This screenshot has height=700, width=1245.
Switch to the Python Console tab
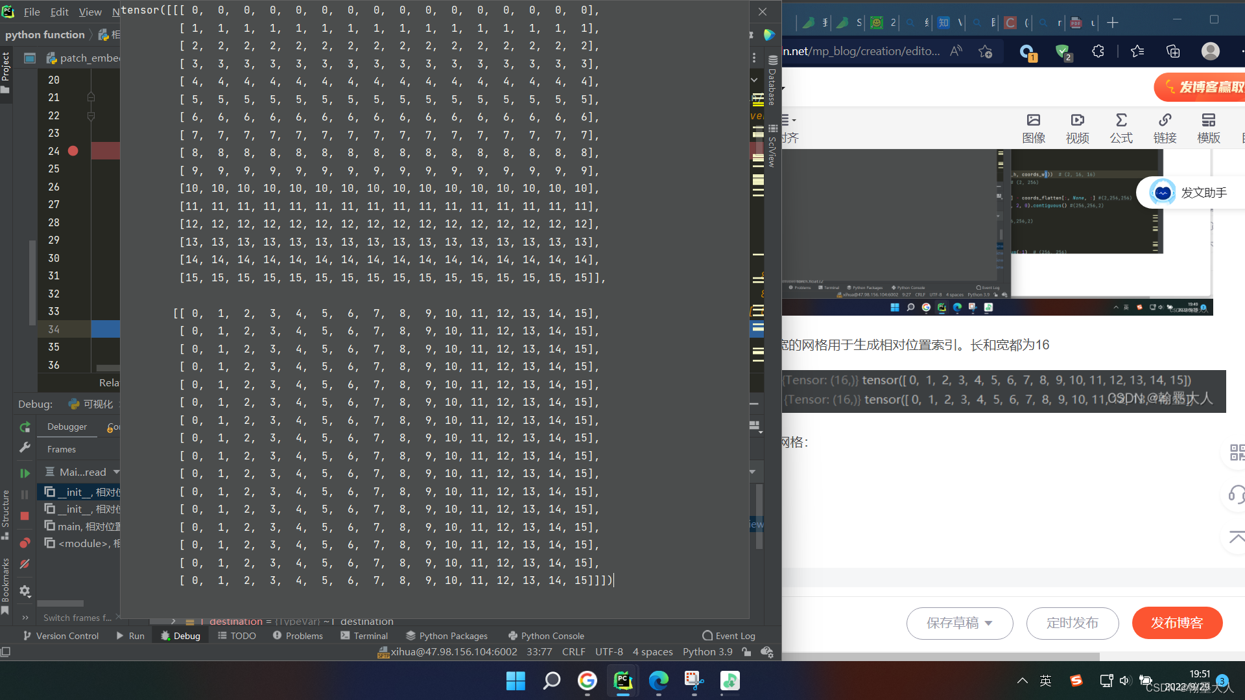click(546, 636)
